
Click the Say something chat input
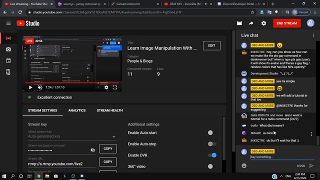pos(282,157)
